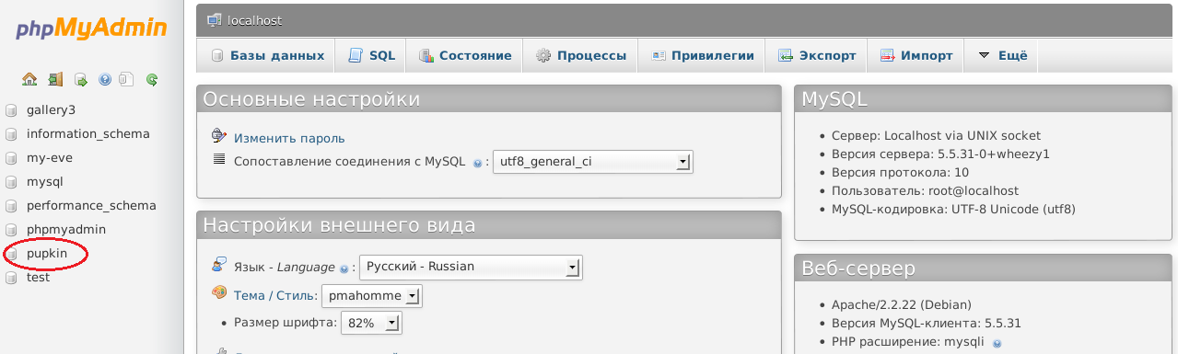Screen dimensions: 1178x354
Task: Open the Привилегии tab
Action: click(x=703, y=55)
